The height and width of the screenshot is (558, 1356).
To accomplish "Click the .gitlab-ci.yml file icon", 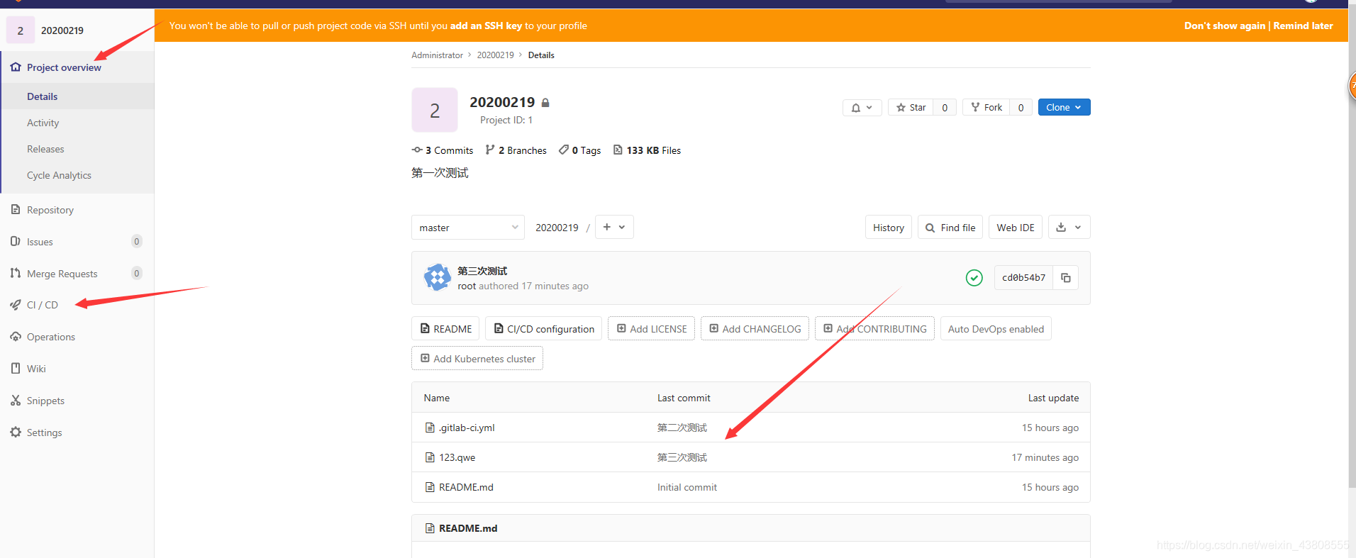I will (x=429, y=428).
